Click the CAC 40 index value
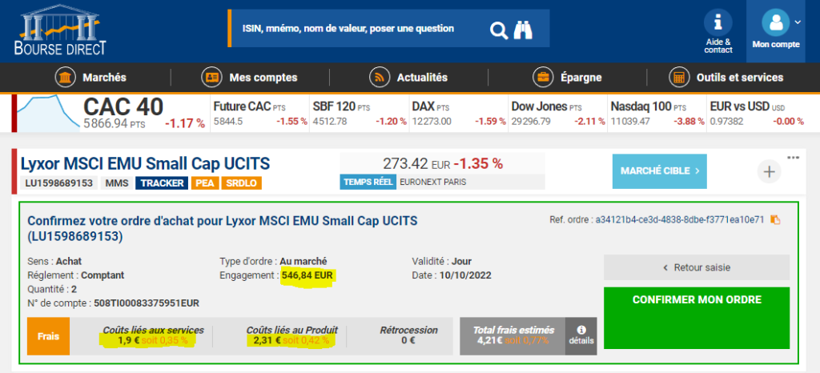The image size is (820, 373). coord(114,124)
